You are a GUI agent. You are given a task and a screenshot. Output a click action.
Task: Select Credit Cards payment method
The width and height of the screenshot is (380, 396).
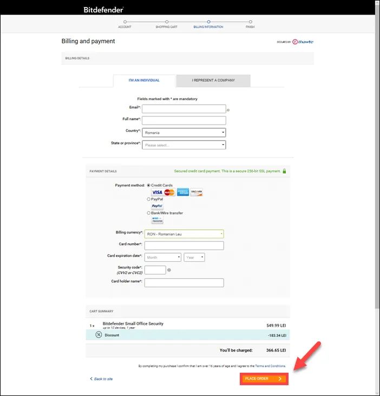149,185
